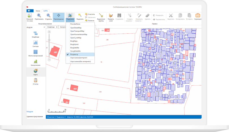Select the checked Росреестр basemap option
The height and width of the screenshot is (132, 229).
[80, 54]
